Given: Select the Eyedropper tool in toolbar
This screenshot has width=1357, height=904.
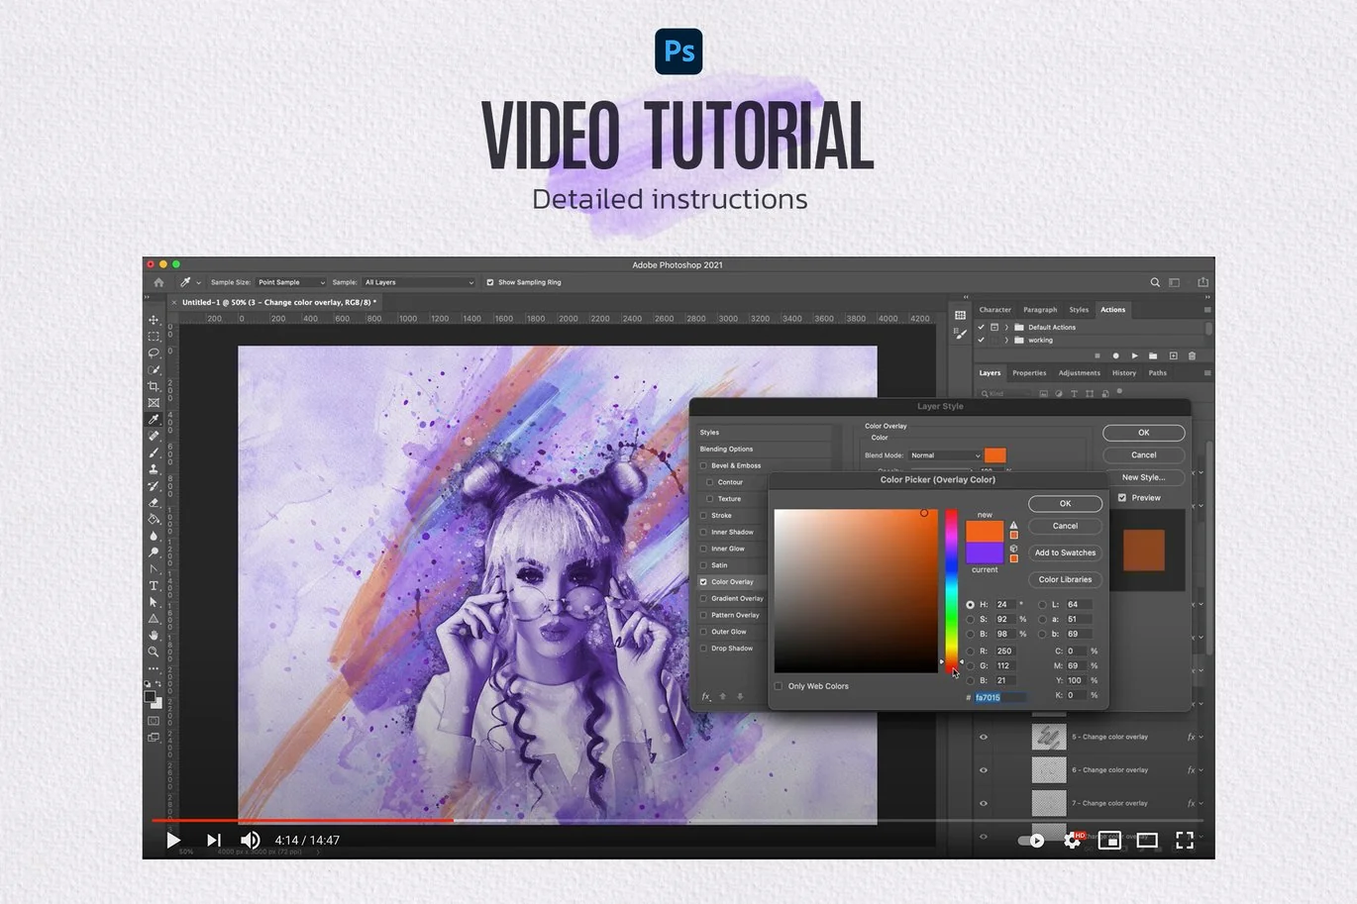Looking at the screenshot, I should 154,420.
